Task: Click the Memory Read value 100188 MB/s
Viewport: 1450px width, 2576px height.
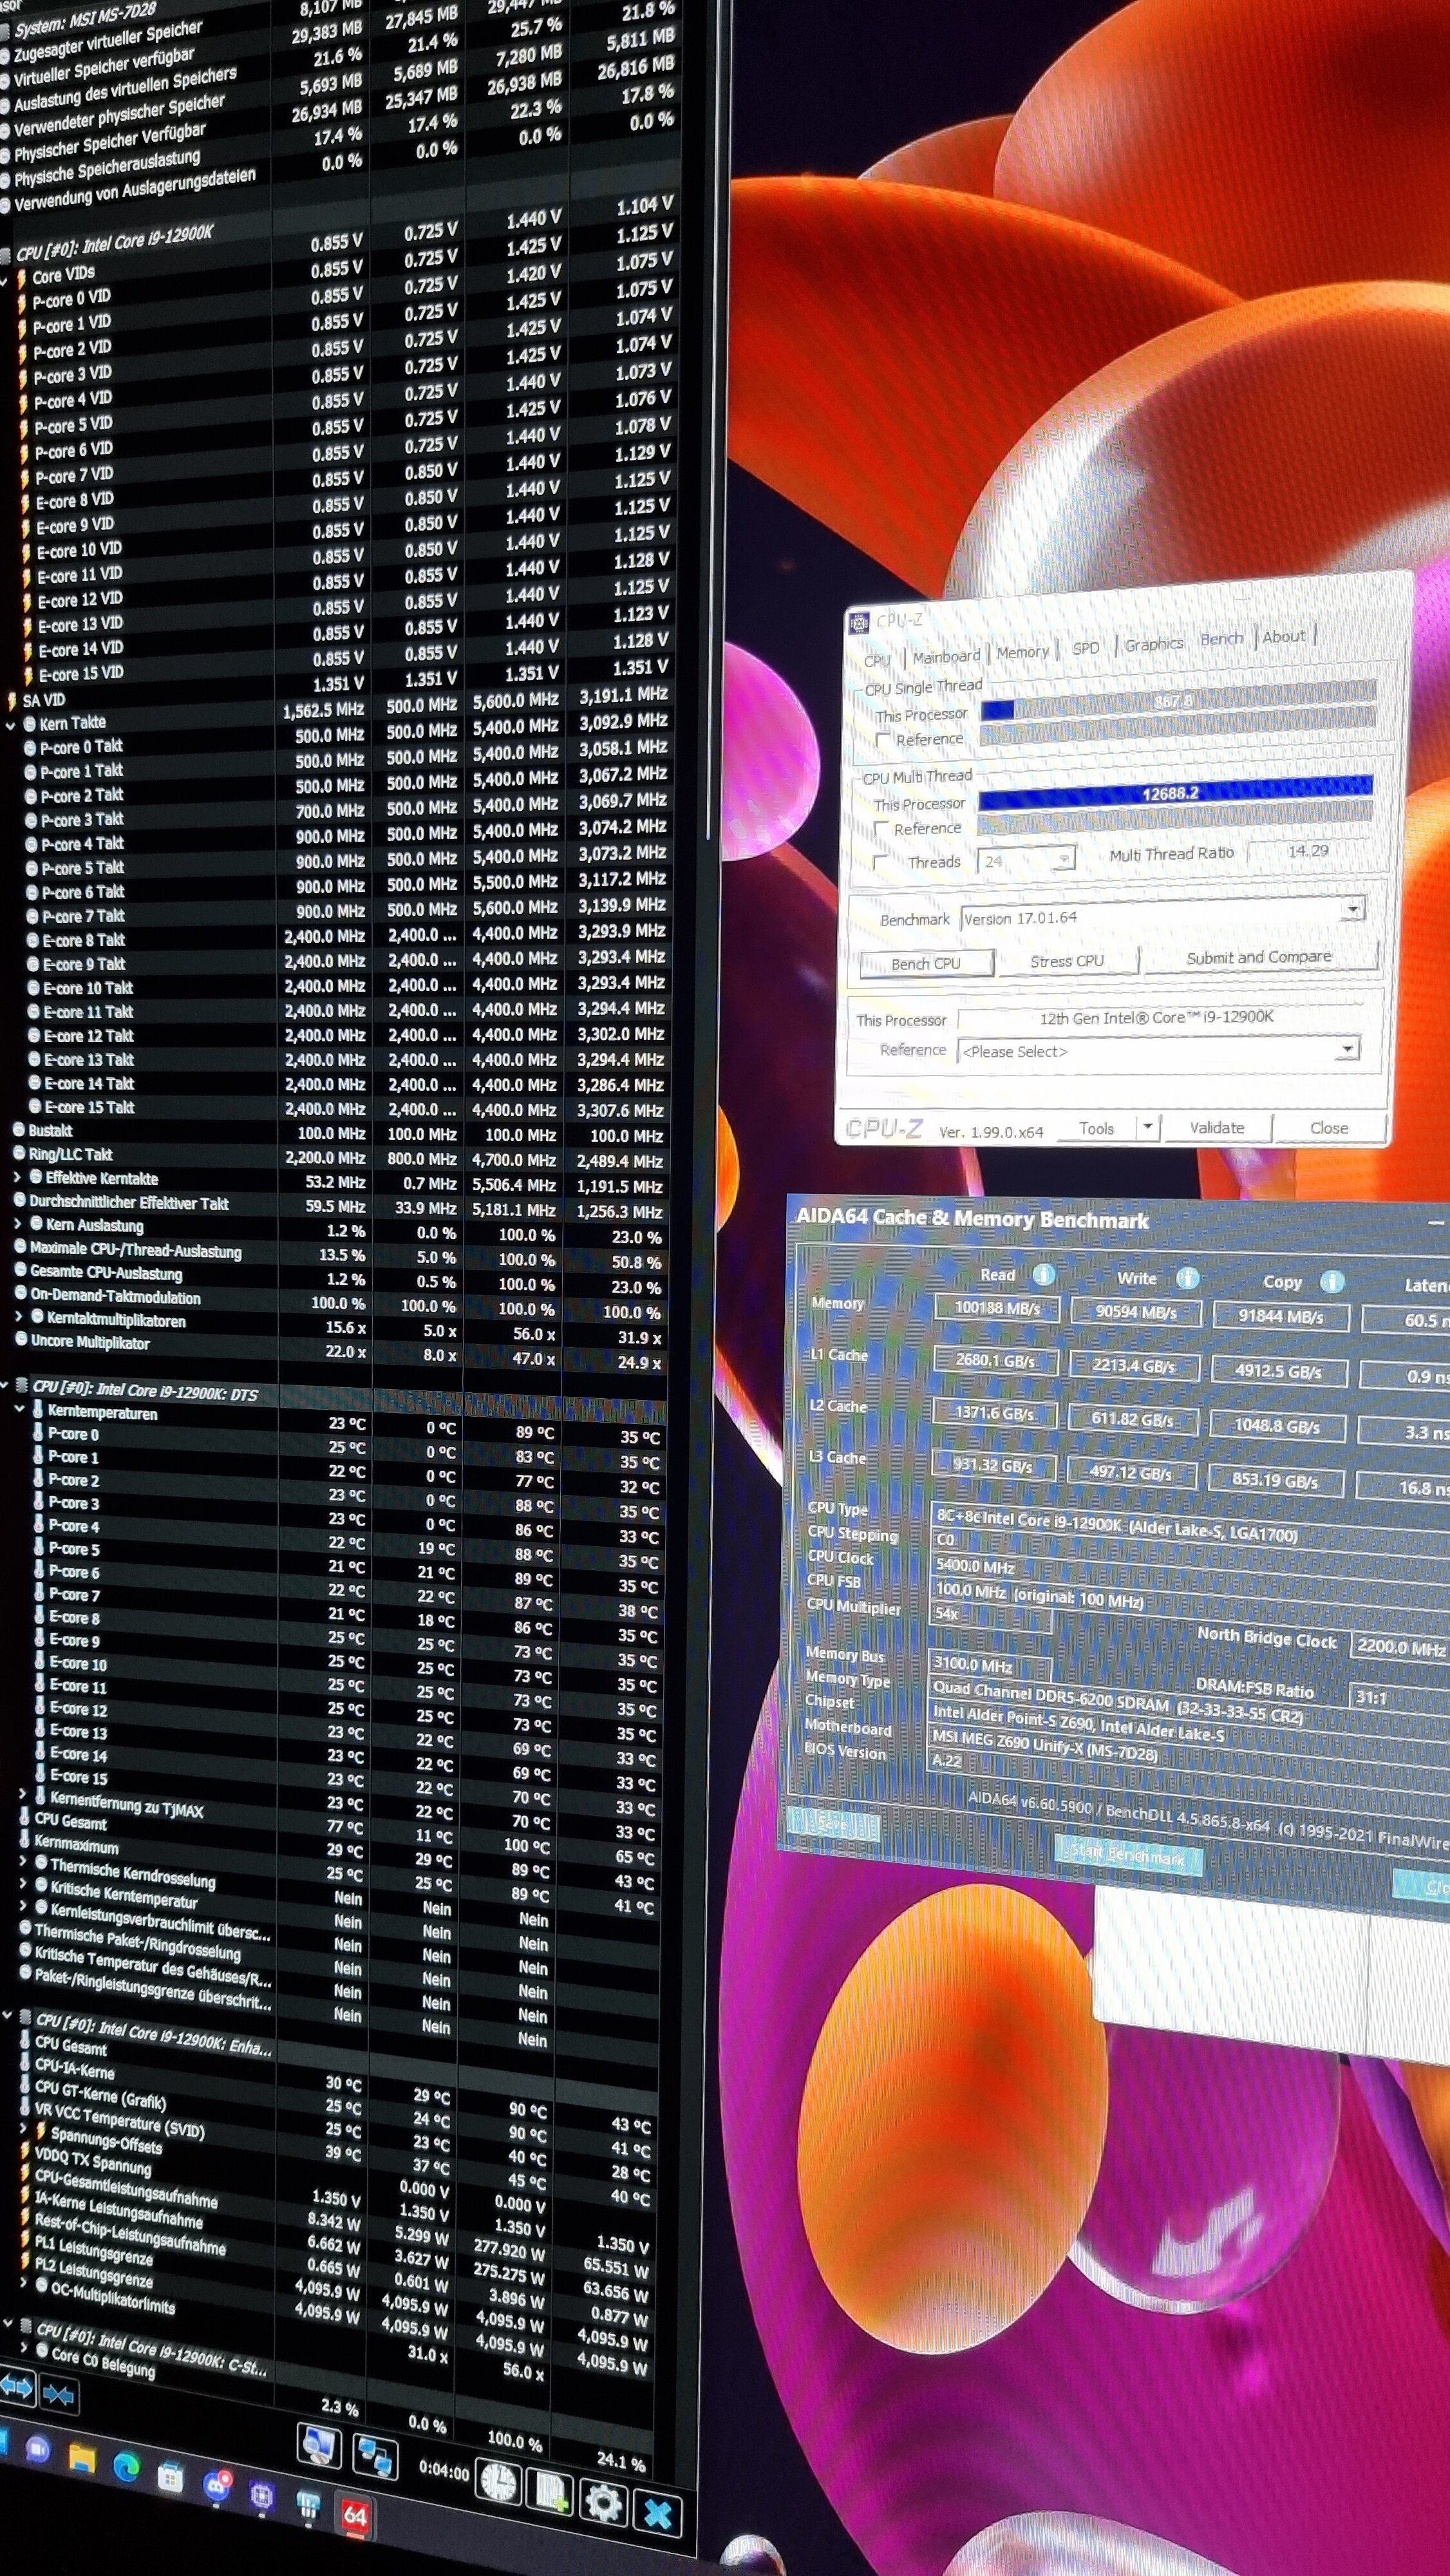Action: 997,1308
